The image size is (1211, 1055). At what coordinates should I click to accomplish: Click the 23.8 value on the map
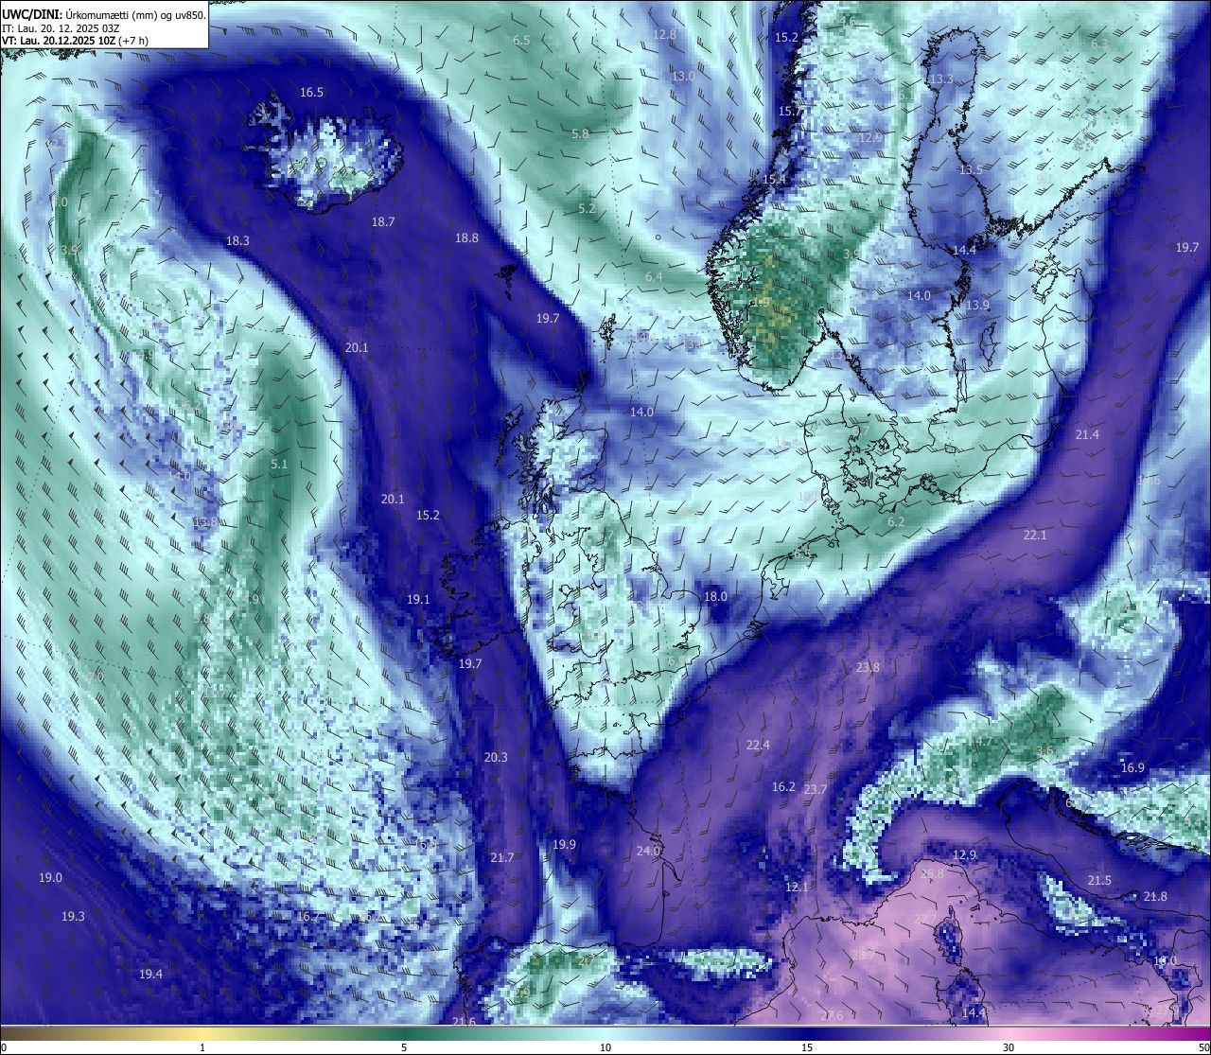[x=868, y=668]
